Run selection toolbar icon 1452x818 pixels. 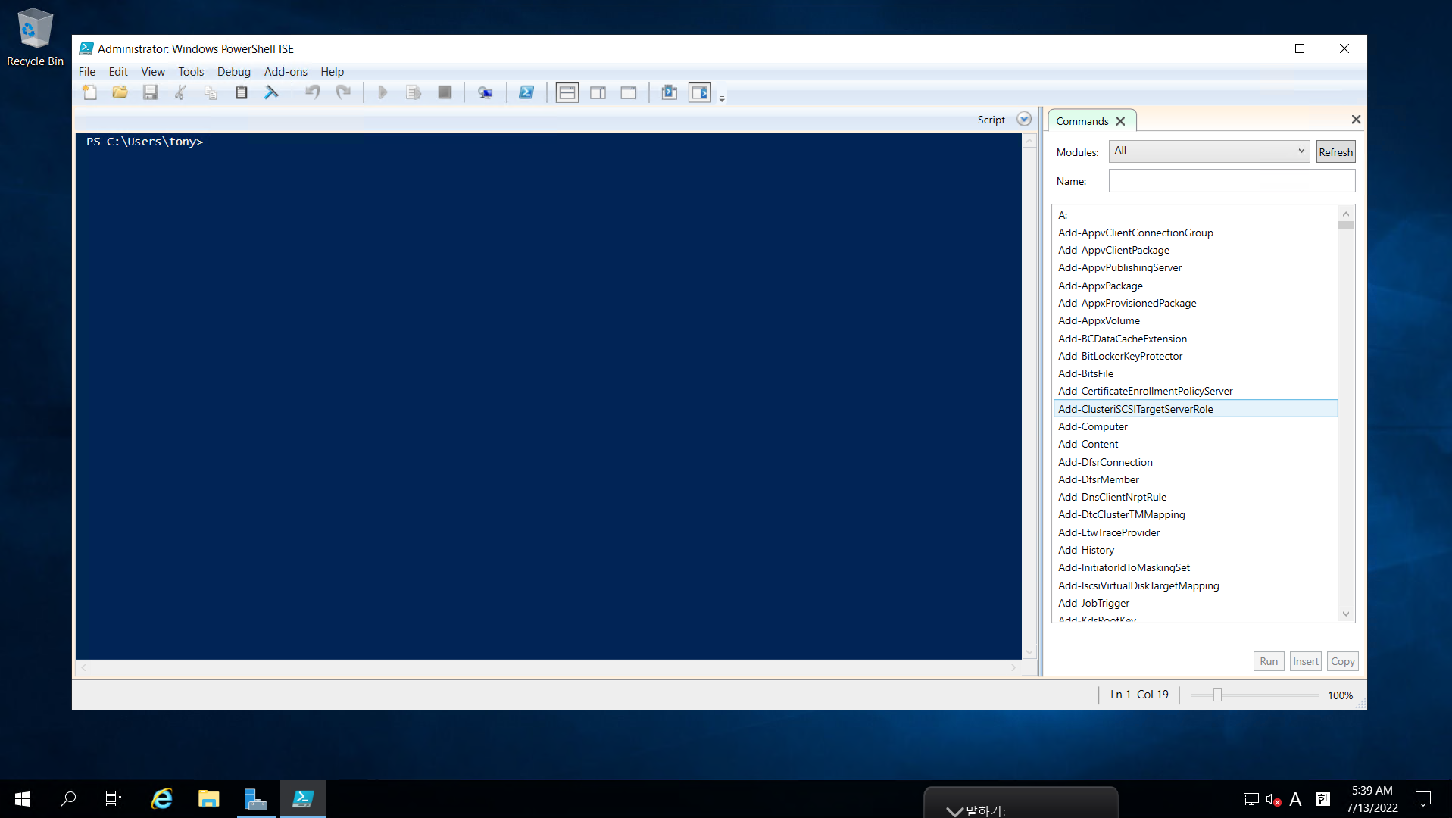click(x=414, y=92)
